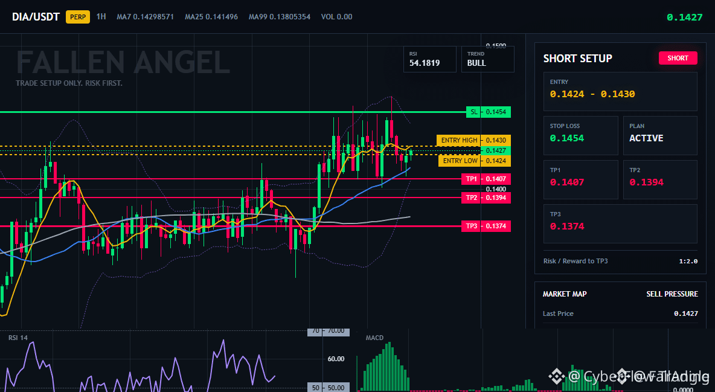This screenshot has height=392, width=715.
Task: Click the 0.1400 price axis value
Action: pyautogui.click(x=496, y=189)
